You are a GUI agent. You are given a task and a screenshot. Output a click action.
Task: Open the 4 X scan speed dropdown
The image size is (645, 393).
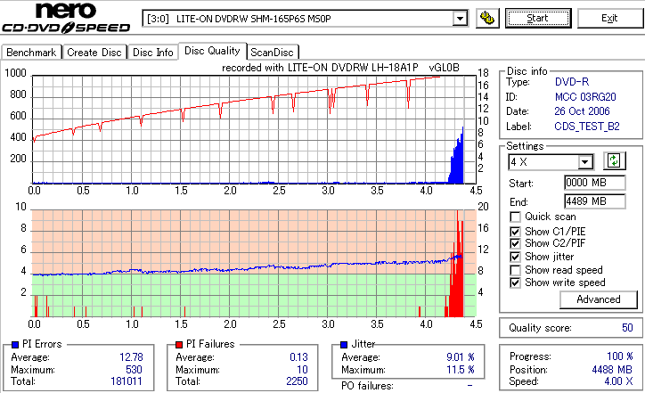(x=584, y=162)
